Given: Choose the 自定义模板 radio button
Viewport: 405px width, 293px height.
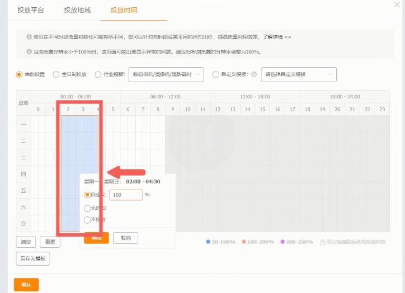Looking at the screenshot, I should [x=215, y=74].
